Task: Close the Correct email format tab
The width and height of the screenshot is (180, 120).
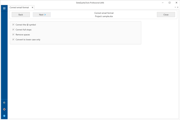Action: tap(32, 7)
